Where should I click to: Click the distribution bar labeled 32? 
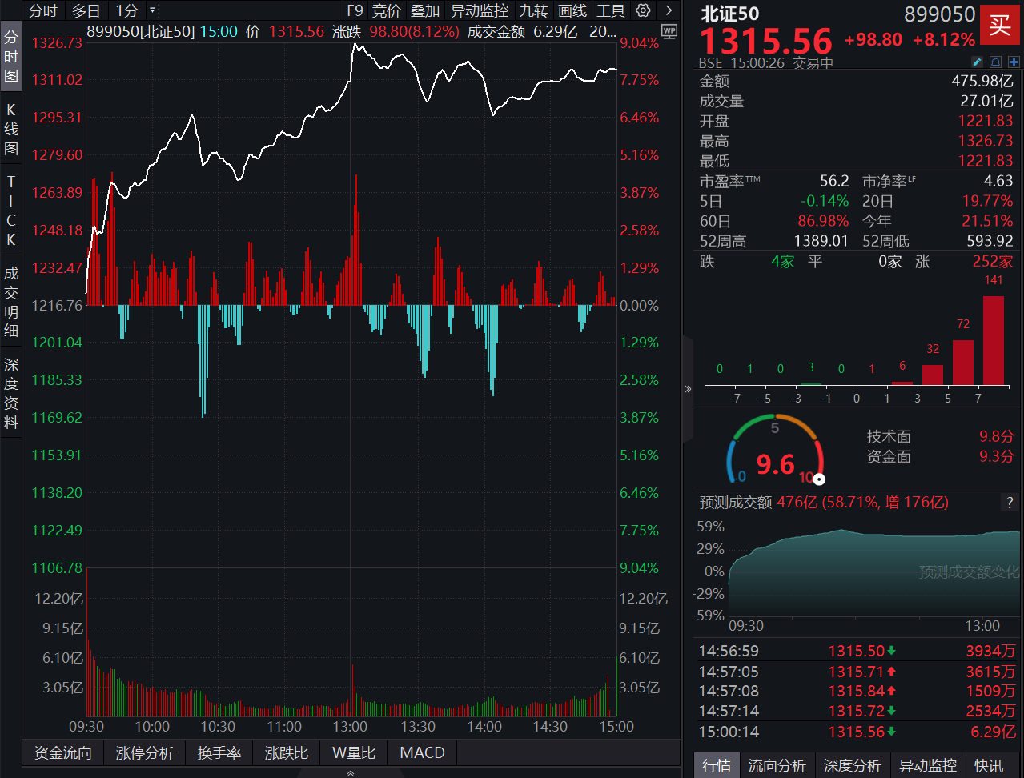[x=933, y=375]
